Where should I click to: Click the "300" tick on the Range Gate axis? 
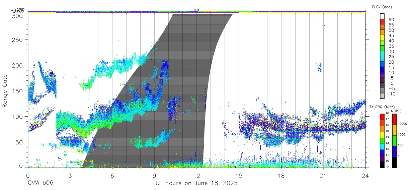pyautogui.click(x=17, y=15)
